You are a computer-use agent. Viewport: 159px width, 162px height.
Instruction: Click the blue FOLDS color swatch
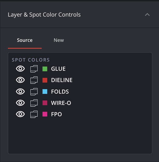tap(45, 92)
